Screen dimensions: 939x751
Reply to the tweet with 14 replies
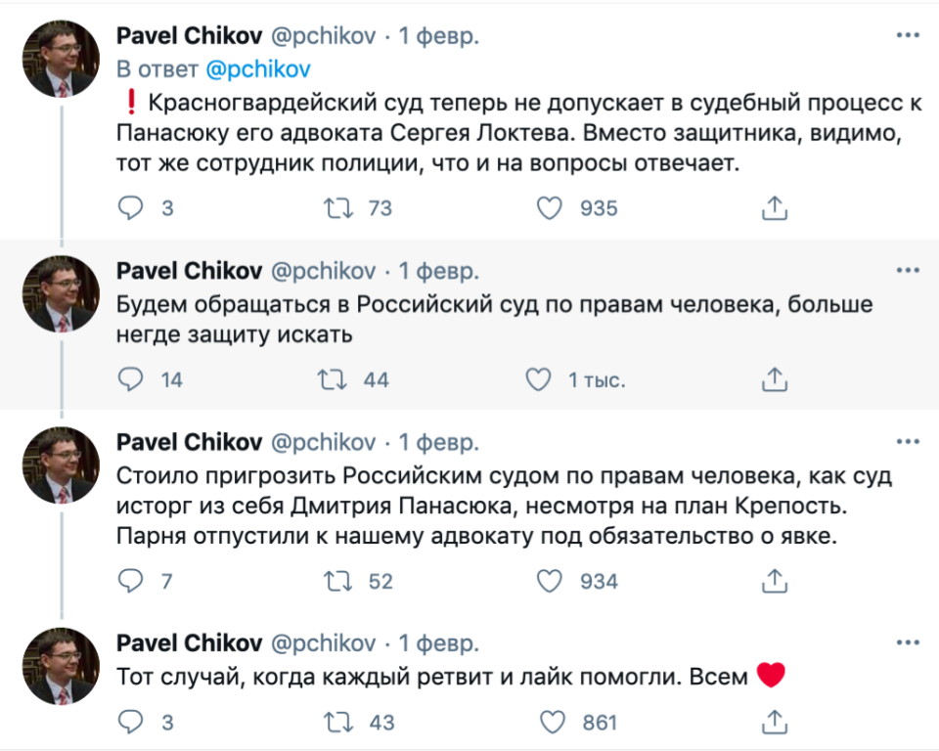click(x=131, y=379)
